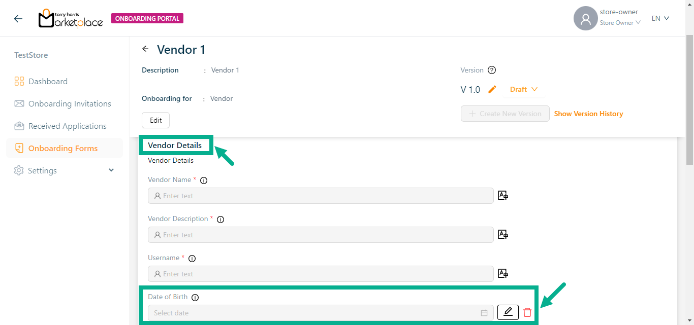Click the orange pencil next to V 1.0

point(492,90)
